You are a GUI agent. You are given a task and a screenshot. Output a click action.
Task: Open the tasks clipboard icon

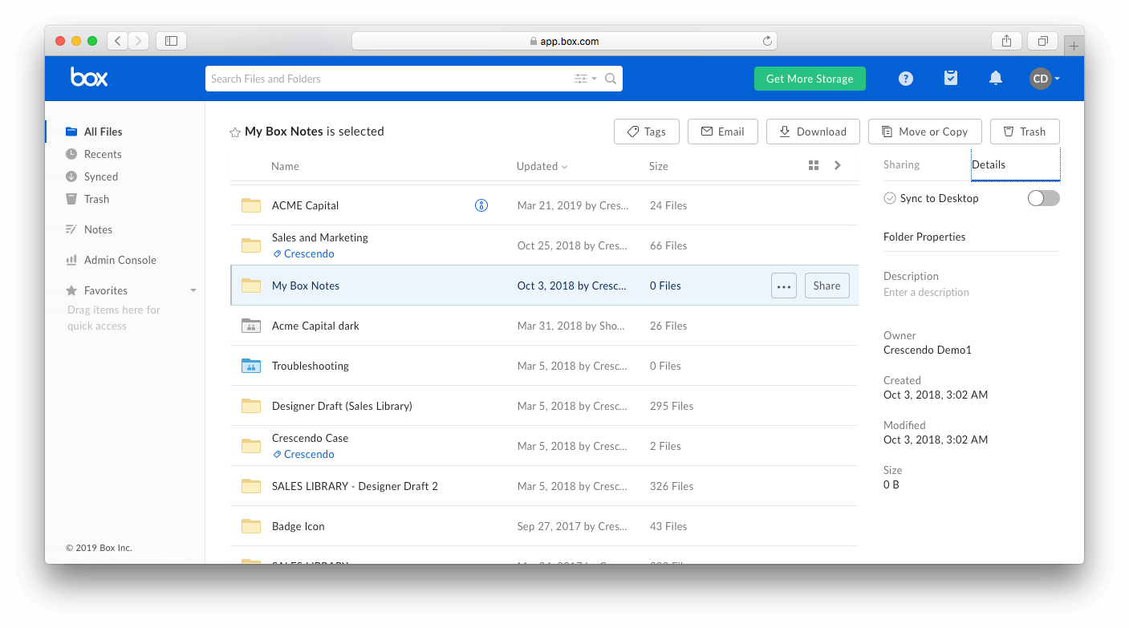951,79
